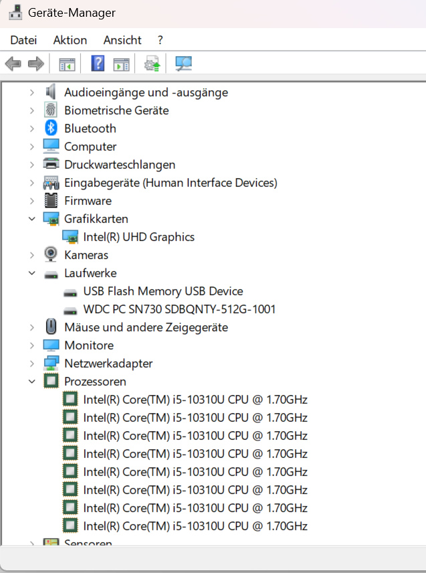The image size is (426, 573).
Task: Click drive icon of USB Flash Memory
Action: click(x=70, y=293)
